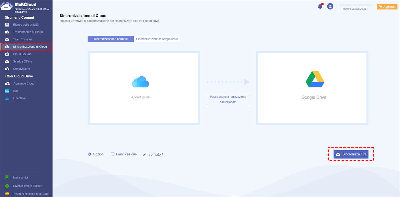Click the Google Drive destination box

(312, 88)
